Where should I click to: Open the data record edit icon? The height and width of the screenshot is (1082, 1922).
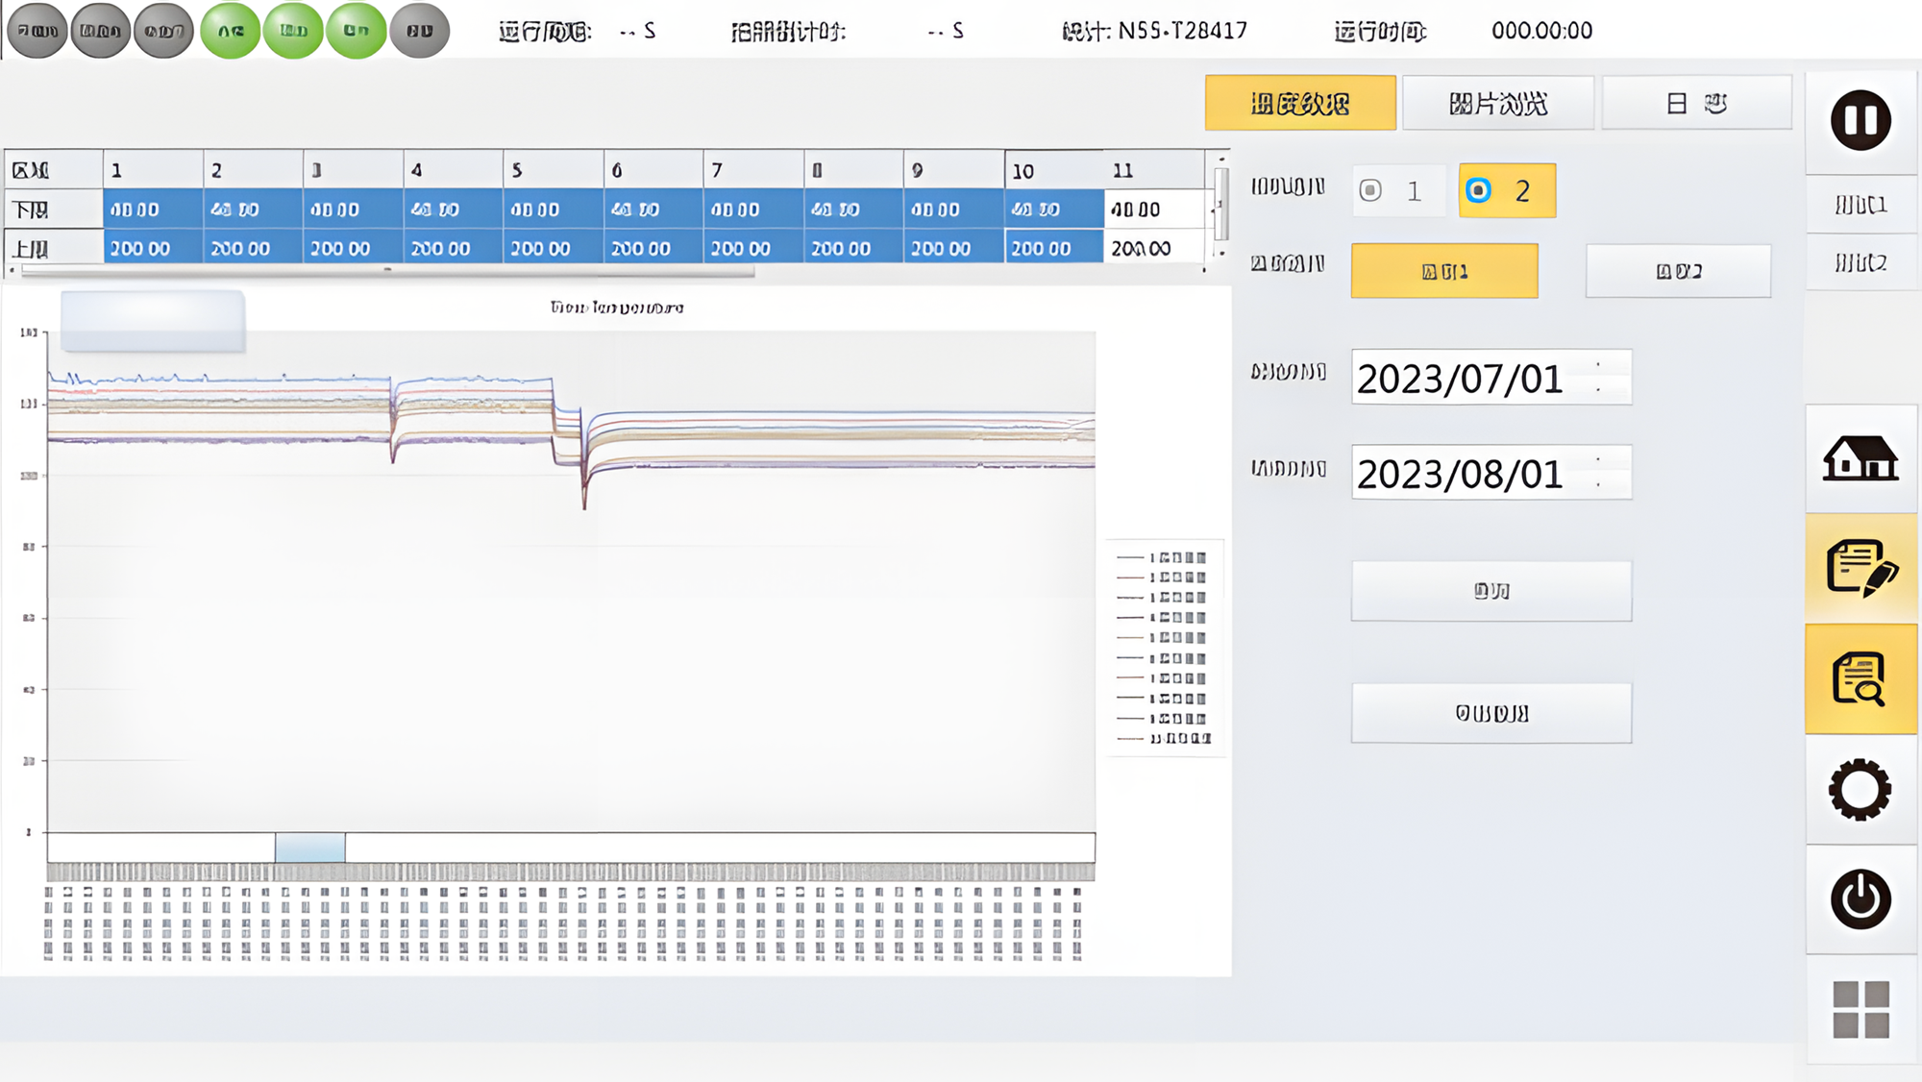pyautogui.click(x=1860, y=567)
